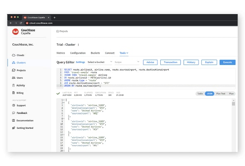The width and height of the screenshot is (245, 166).
Task: Collapse JSON fold arrow on line 1
Action: point(64,100)
